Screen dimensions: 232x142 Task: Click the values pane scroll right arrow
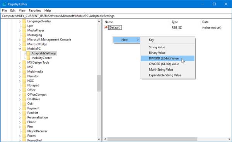click(229, 139)
